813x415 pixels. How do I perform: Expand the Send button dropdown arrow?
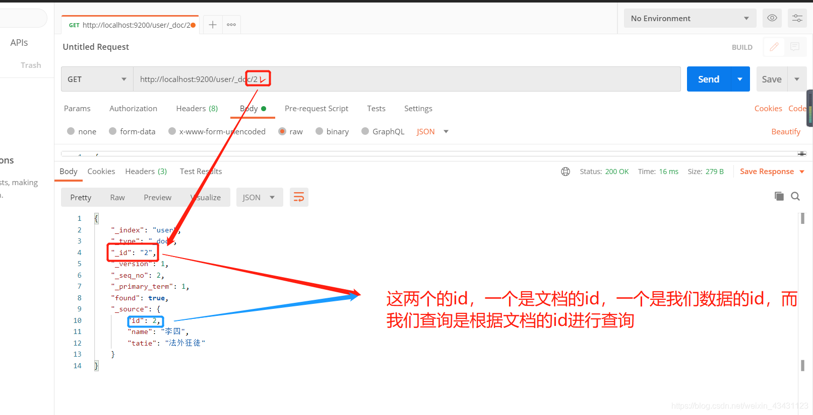[x=740, y=79]
